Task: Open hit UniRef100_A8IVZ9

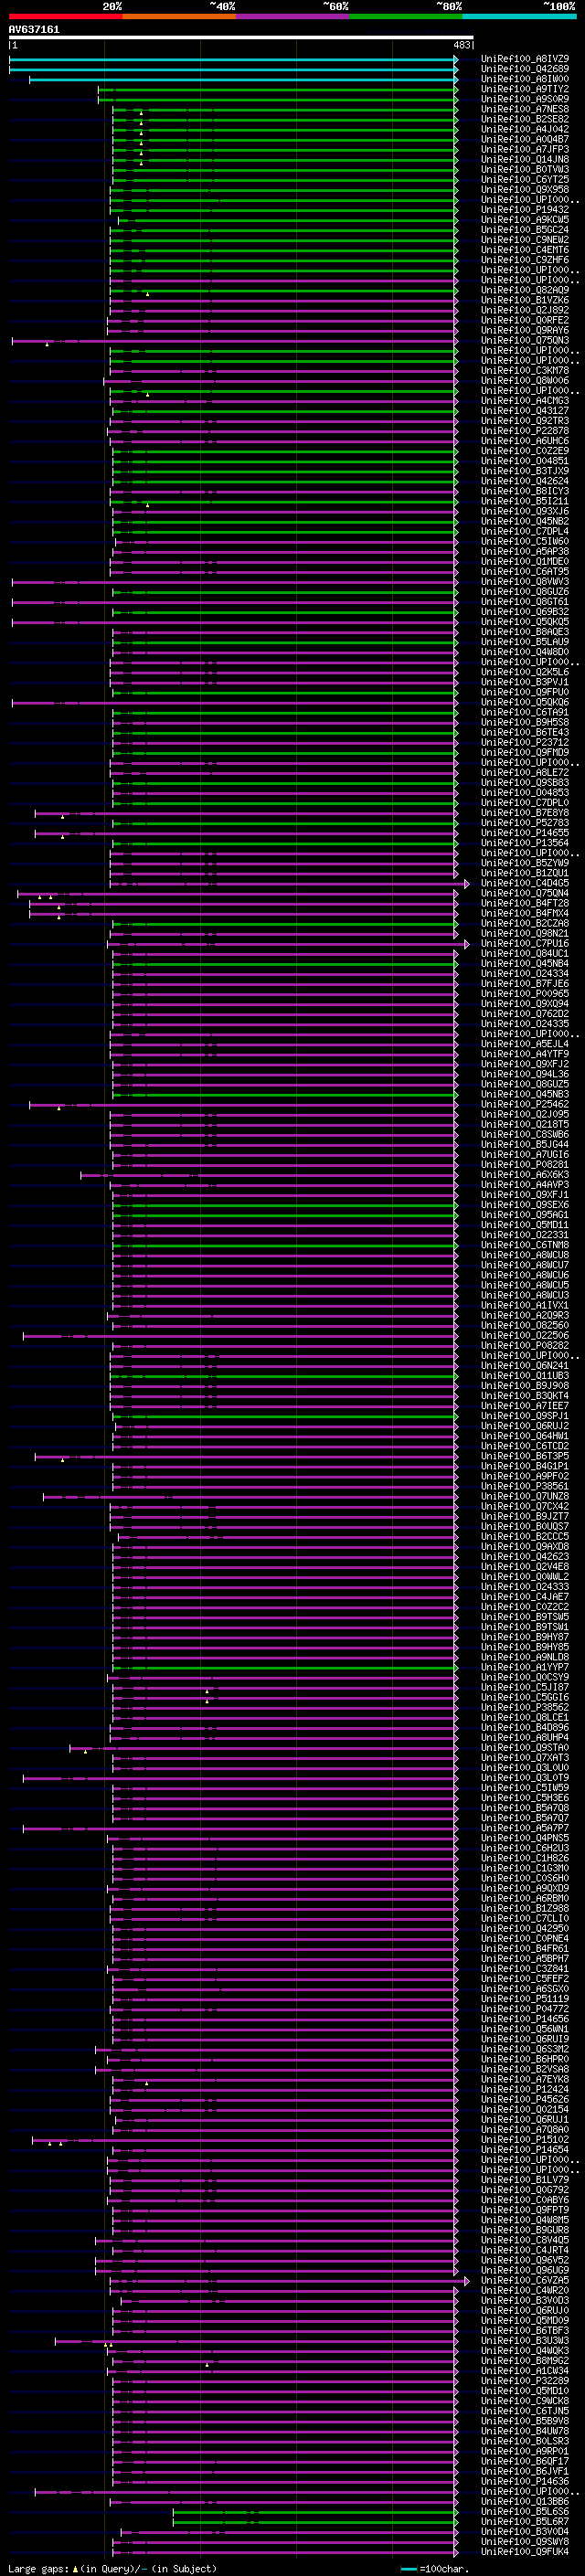Action: pyautogui.click(x=525, y=59)
